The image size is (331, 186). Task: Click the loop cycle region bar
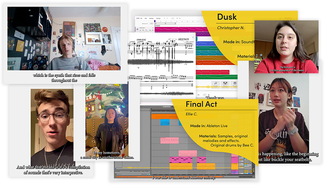pos(166,23)
